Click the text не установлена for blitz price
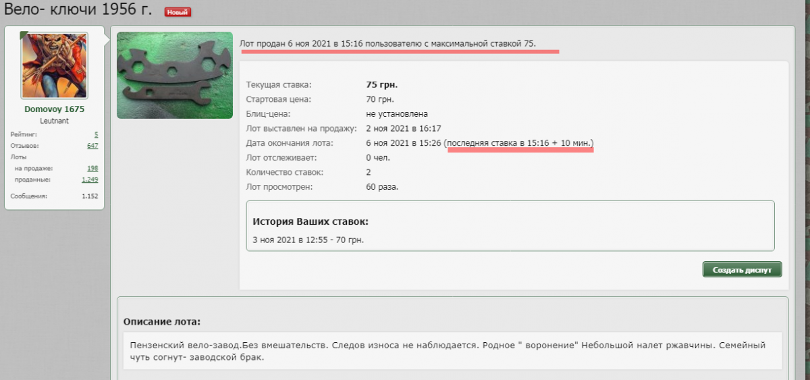Viewport: 810px width, 380px height. coord(397,114)
